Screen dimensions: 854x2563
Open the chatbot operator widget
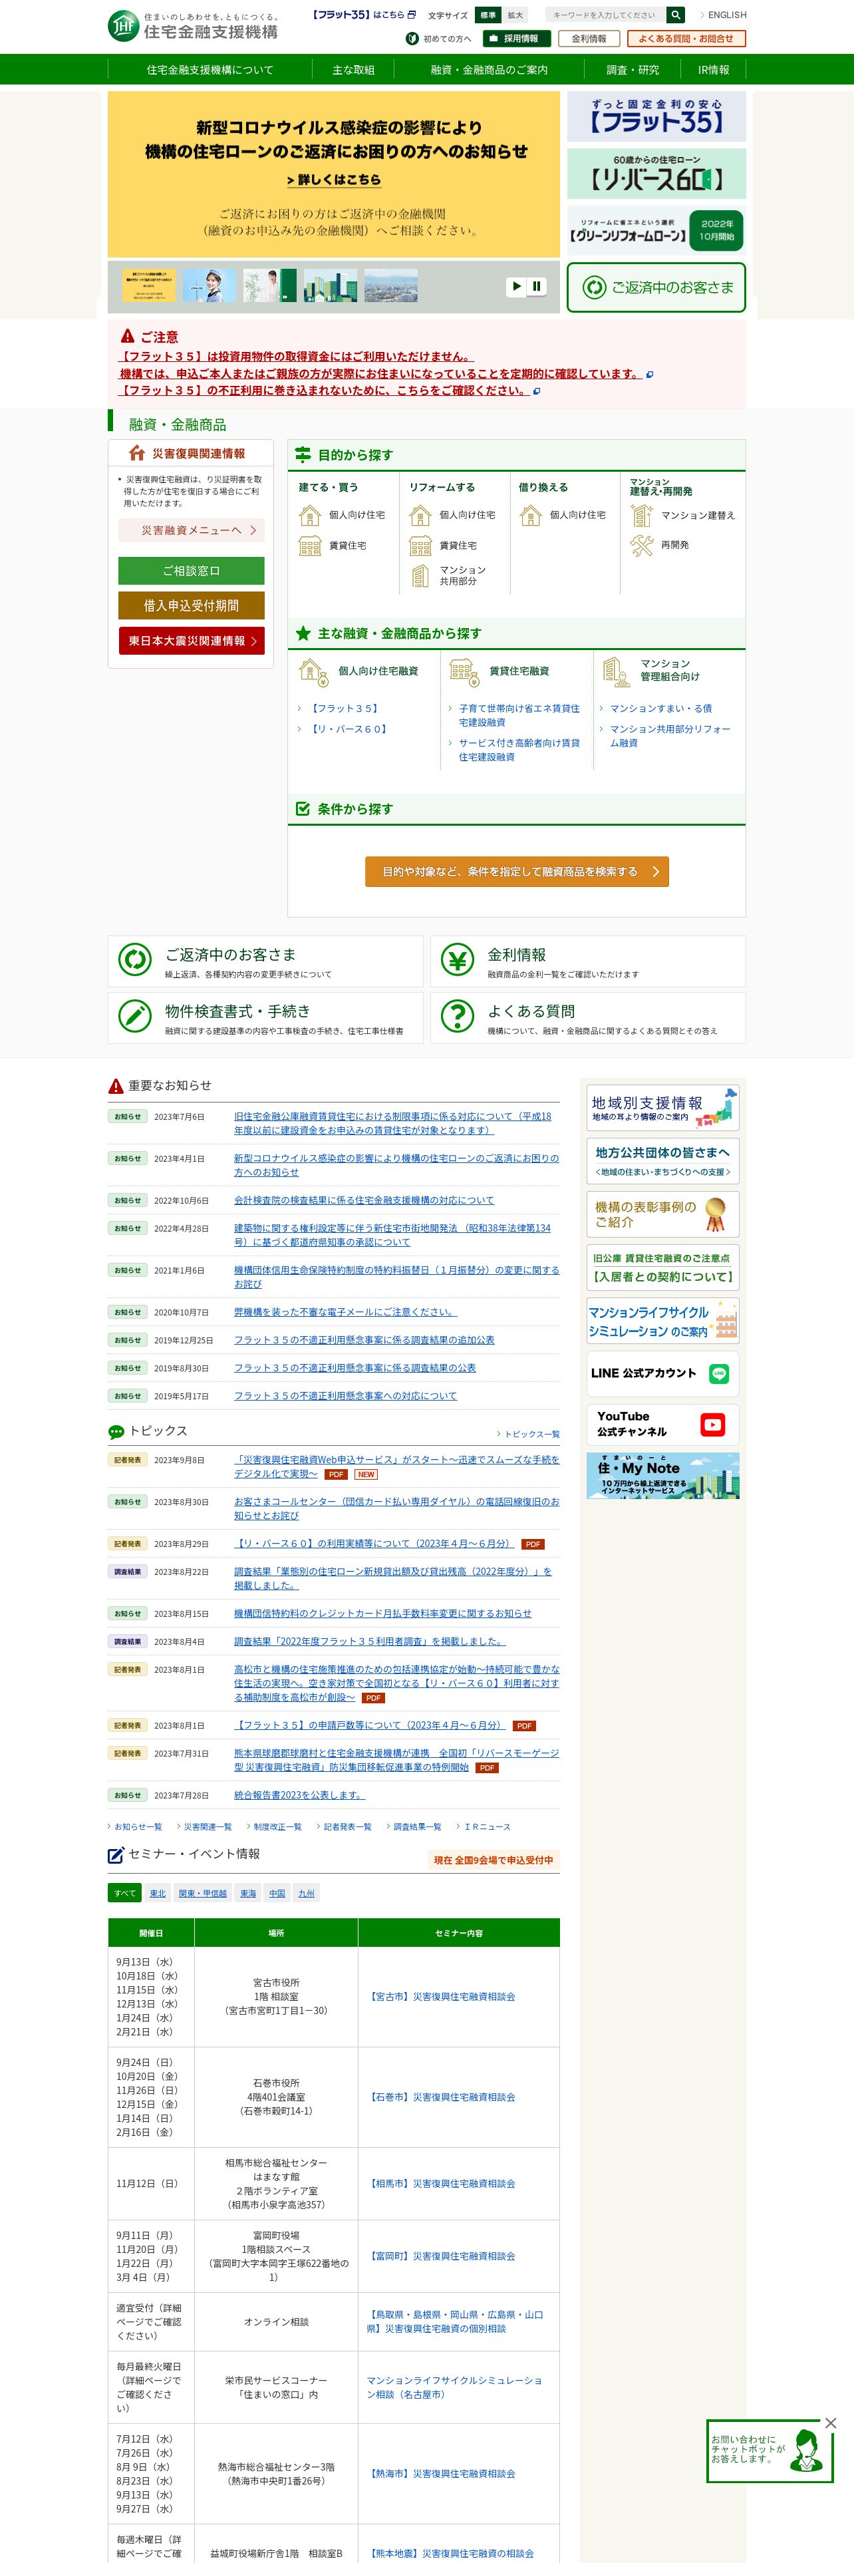point(770,2452)
